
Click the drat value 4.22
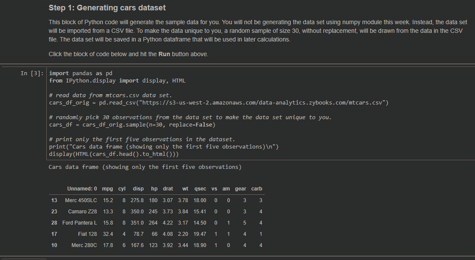point(167,223)
